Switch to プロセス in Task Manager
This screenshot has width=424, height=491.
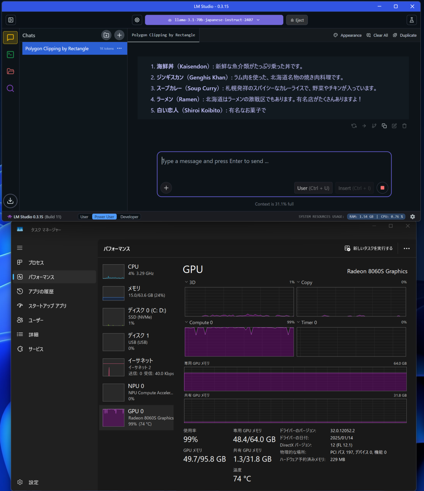point(36,262)
